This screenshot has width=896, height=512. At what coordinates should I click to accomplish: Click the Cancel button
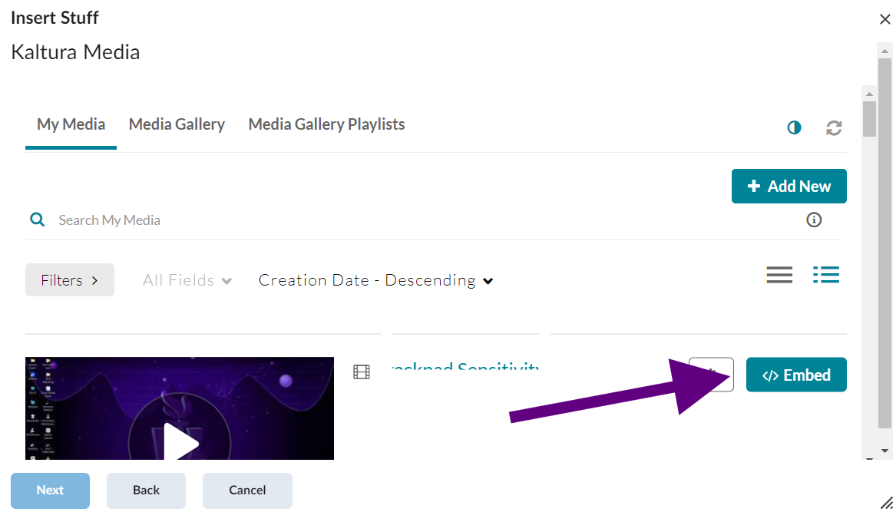247,491
